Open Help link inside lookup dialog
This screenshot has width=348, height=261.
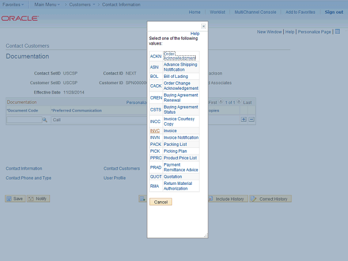(x=195, y=34)
